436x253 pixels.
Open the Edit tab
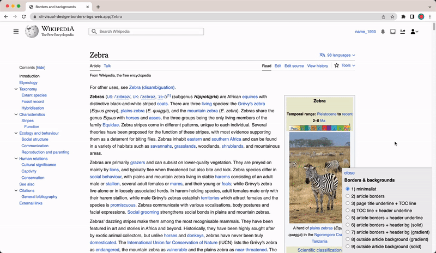(278, 66)
